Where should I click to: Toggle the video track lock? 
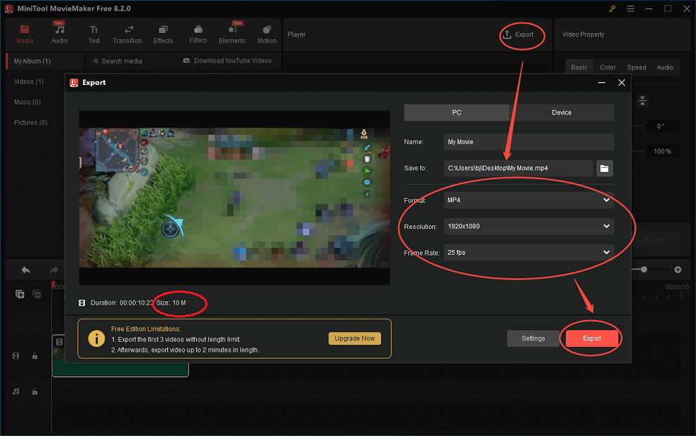tap(34, 356)
